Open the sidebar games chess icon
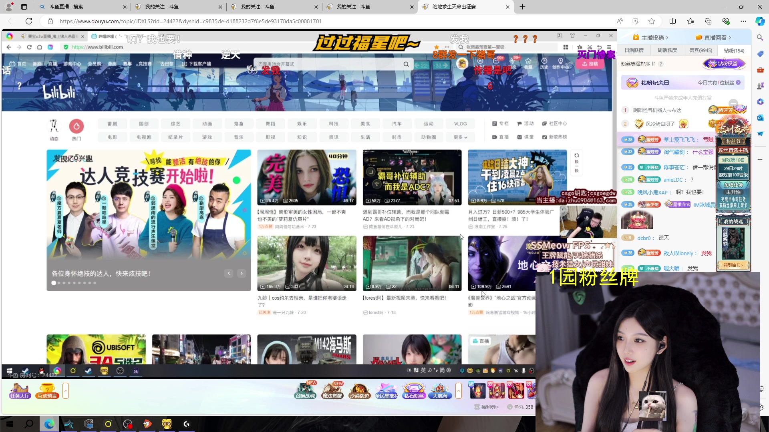The width and height of the screenshot is (769, 432). tap(760, 86)
